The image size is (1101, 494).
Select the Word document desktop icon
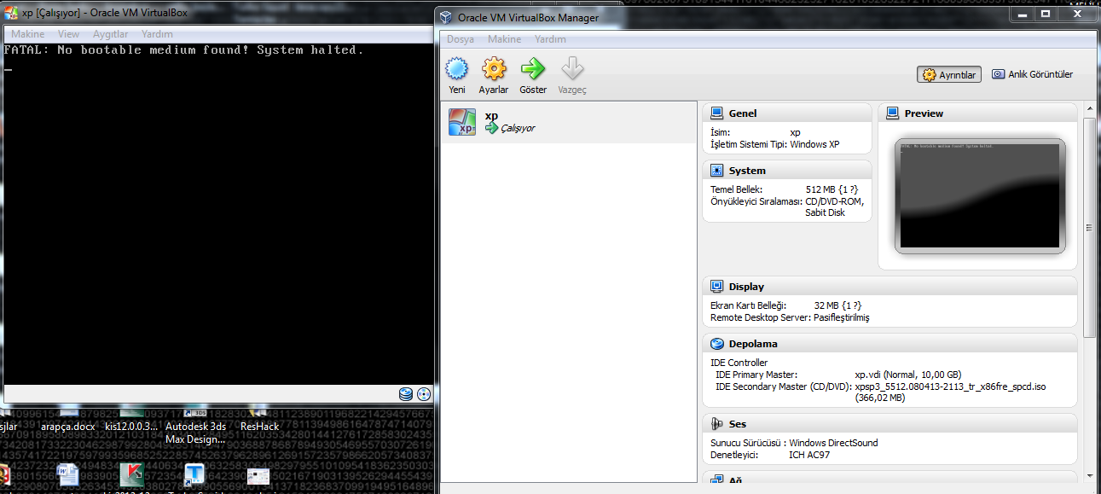[67, 475]
